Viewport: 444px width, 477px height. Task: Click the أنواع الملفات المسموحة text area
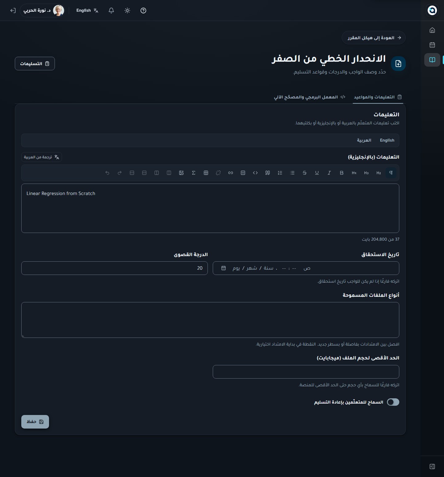tap(210, 320)
